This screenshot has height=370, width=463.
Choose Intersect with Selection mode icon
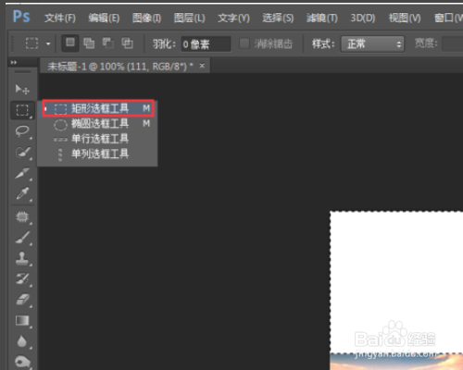pos(127,43)
